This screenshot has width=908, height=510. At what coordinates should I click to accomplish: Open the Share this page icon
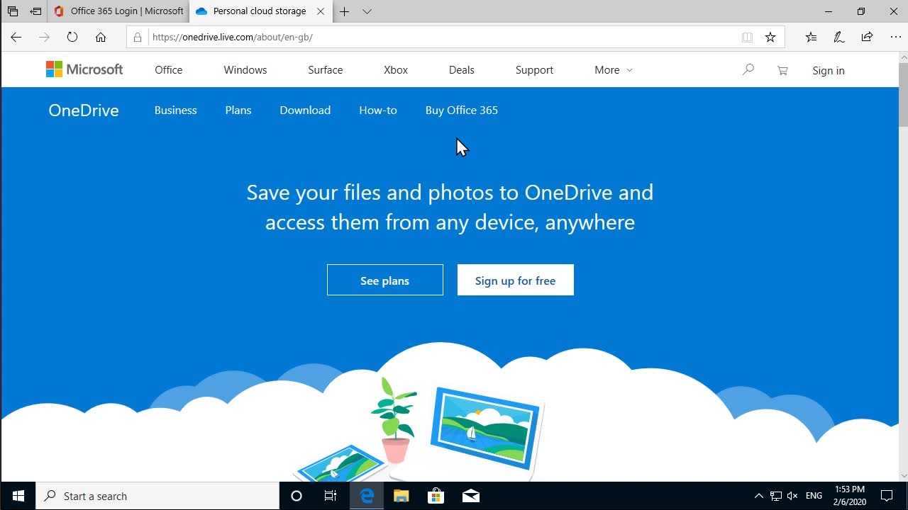[867, 38]
